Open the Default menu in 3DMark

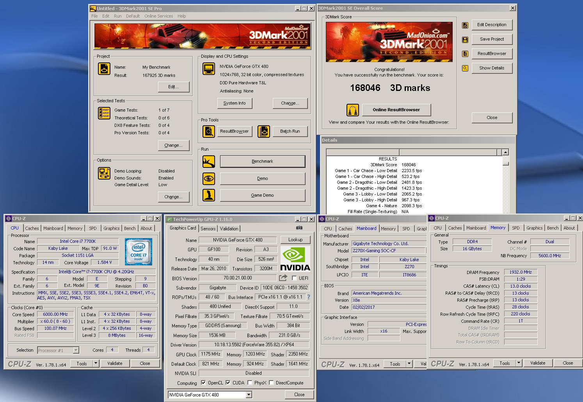(x=133, y=16)
